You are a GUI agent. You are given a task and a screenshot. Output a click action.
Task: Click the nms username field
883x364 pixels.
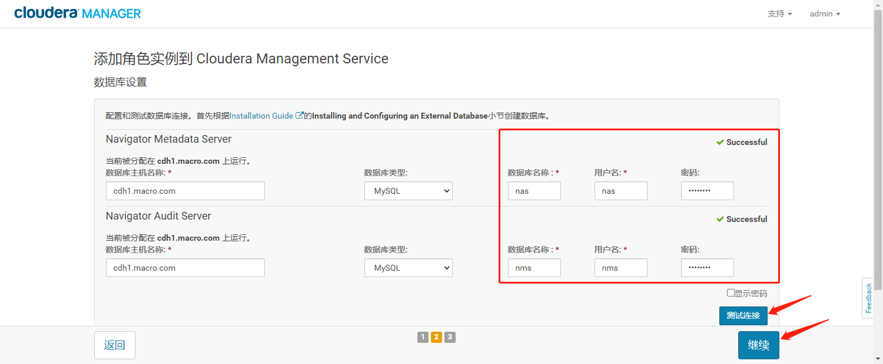coord(621,268)
